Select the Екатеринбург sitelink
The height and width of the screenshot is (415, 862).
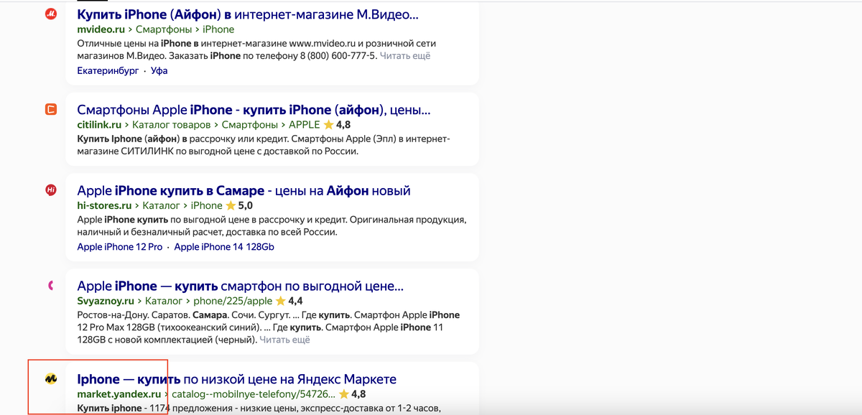108,70
